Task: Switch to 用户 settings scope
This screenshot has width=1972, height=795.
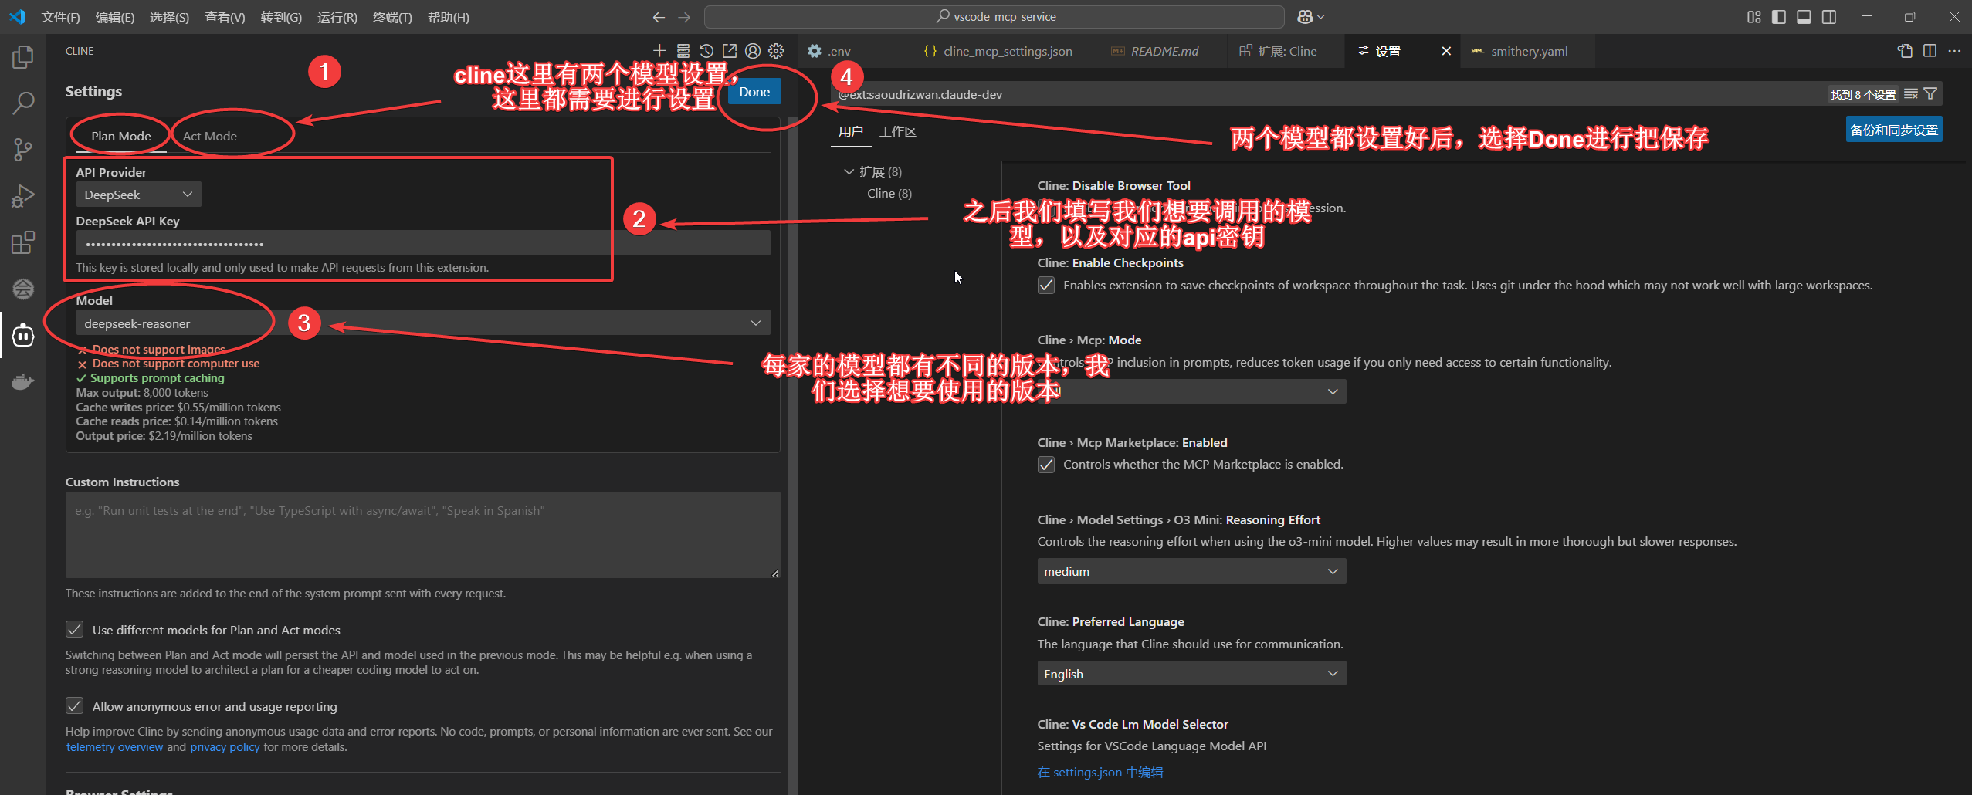Action: [851, 132]
